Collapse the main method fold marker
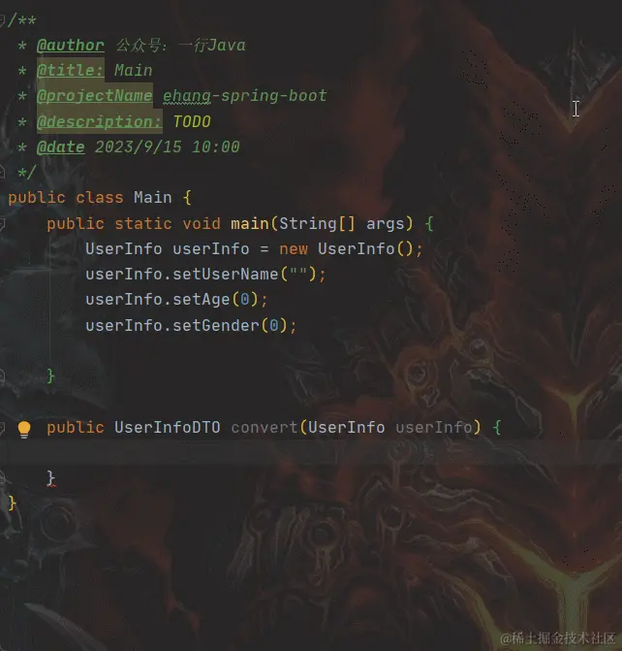622x651 pixels. click(2, 224)
